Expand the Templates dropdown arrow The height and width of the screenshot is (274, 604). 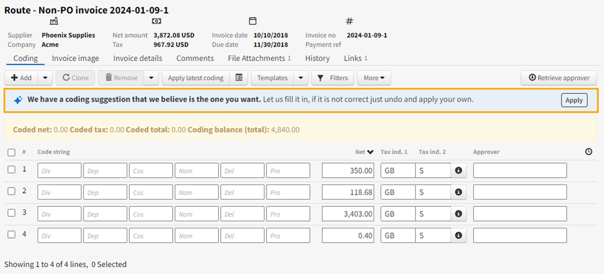pyautogui.click(x=301, y=78)
